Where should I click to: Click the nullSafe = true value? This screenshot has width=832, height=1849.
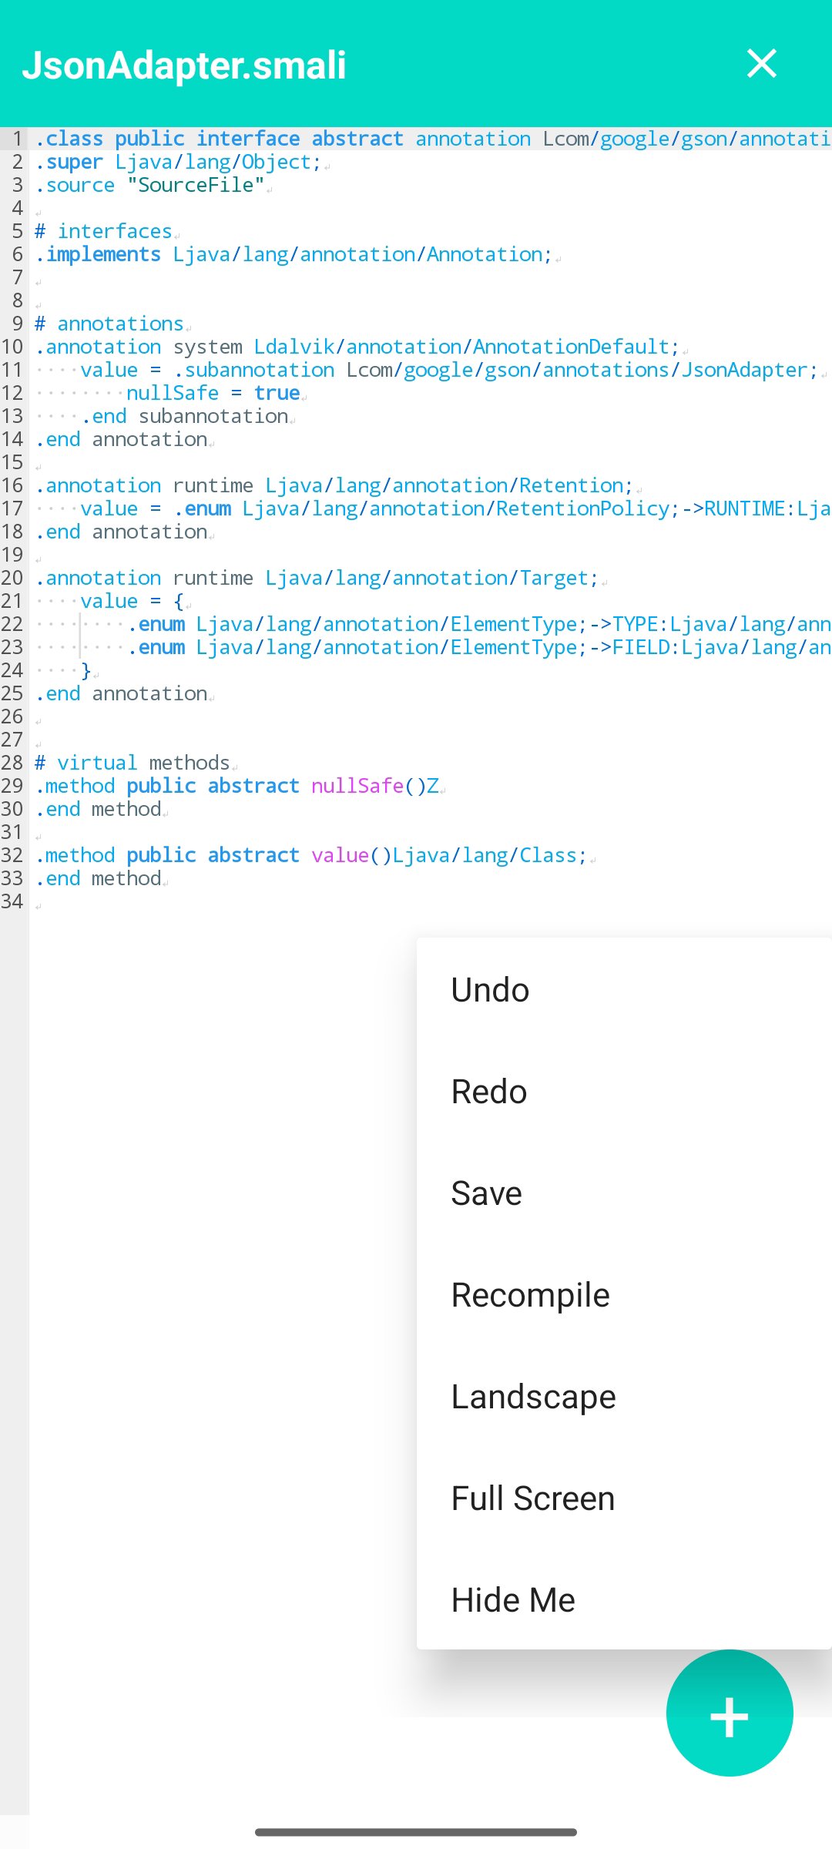(215, 393)
